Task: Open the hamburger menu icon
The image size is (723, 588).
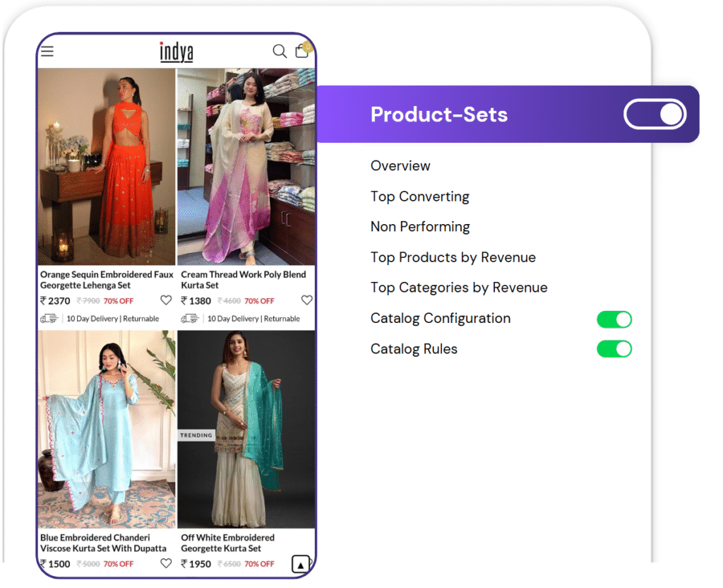Action: [47, 52]
